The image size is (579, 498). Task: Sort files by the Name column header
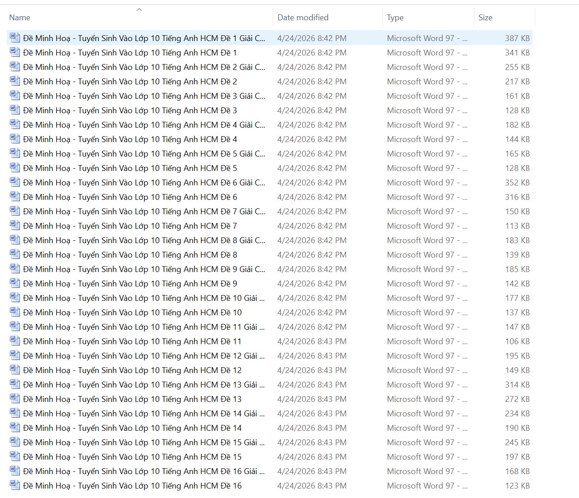pyautogui.click(x=19, y=18)
